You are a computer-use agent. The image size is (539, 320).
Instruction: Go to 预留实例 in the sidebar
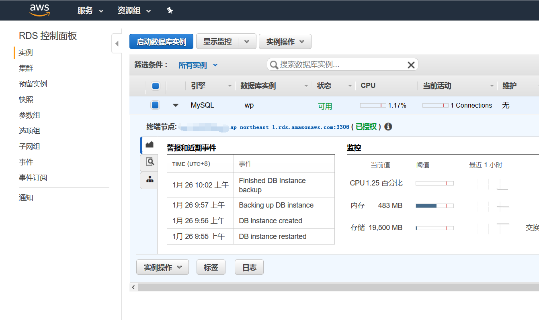(33, 84)
